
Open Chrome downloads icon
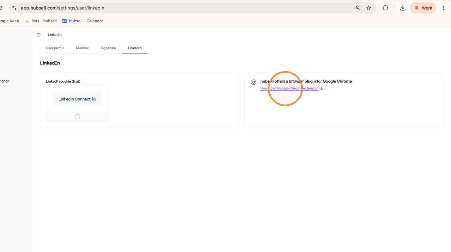click(403, 8)
